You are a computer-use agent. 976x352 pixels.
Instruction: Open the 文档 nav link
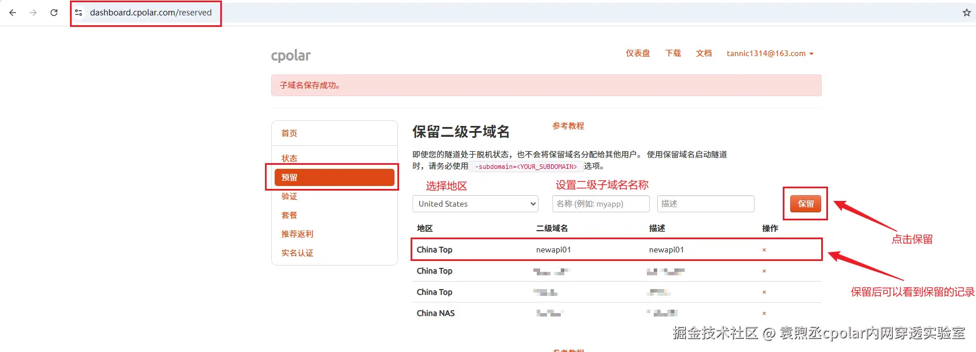click(704, 53)
